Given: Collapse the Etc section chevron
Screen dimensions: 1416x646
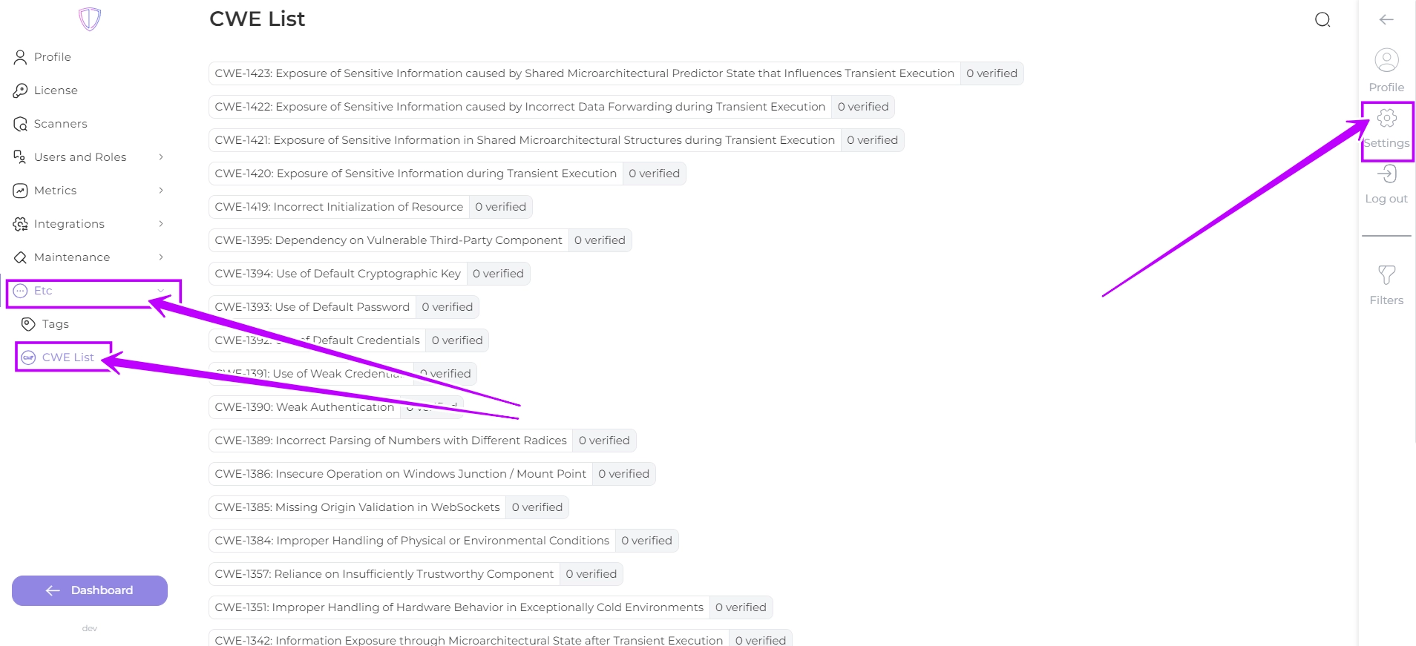Looking at the screenshot, I should pyautogui.click(x=161, y=291).
